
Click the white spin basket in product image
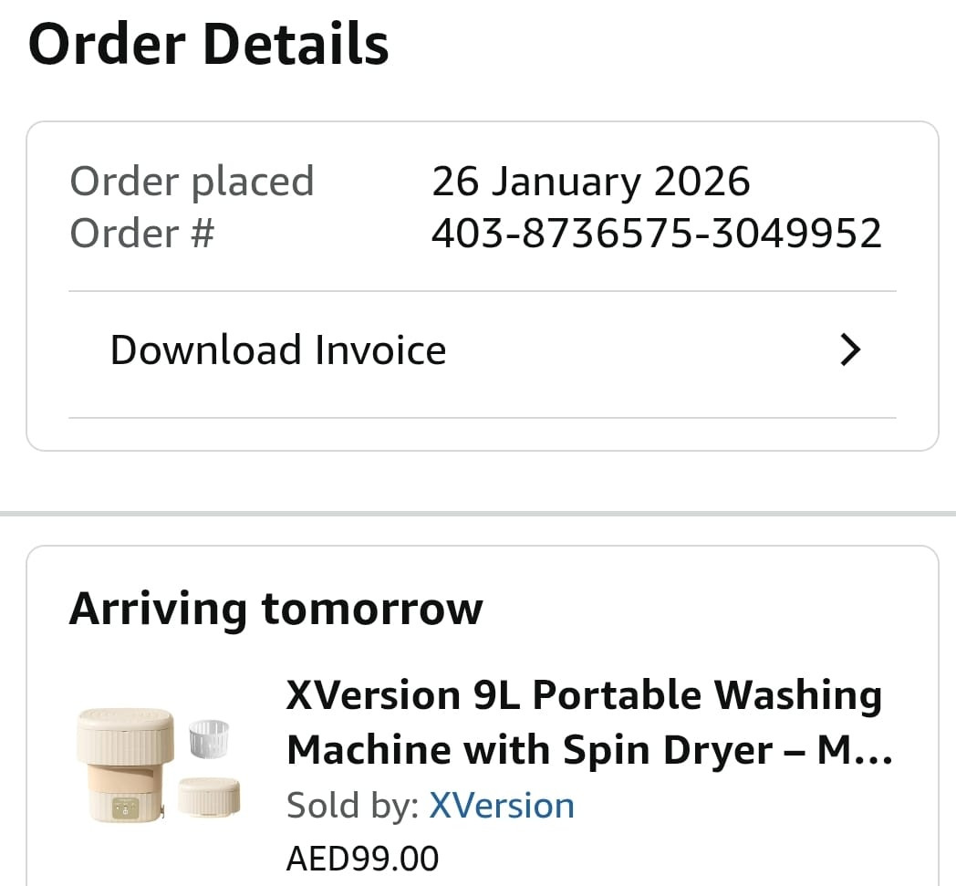209,739
